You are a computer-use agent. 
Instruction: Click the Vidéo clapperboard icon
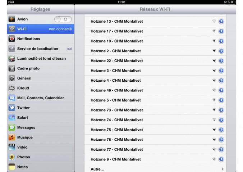coord(12,147)
